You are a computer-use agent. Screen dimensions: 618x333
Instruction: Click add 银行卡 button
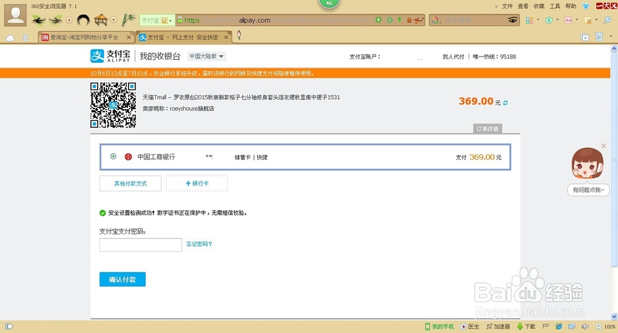click(x=197, y=183)
